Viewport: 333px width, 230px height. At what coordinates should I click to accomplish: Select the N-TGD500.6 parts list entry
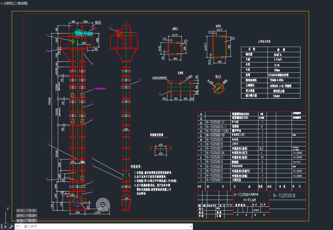tap(214, 166)
